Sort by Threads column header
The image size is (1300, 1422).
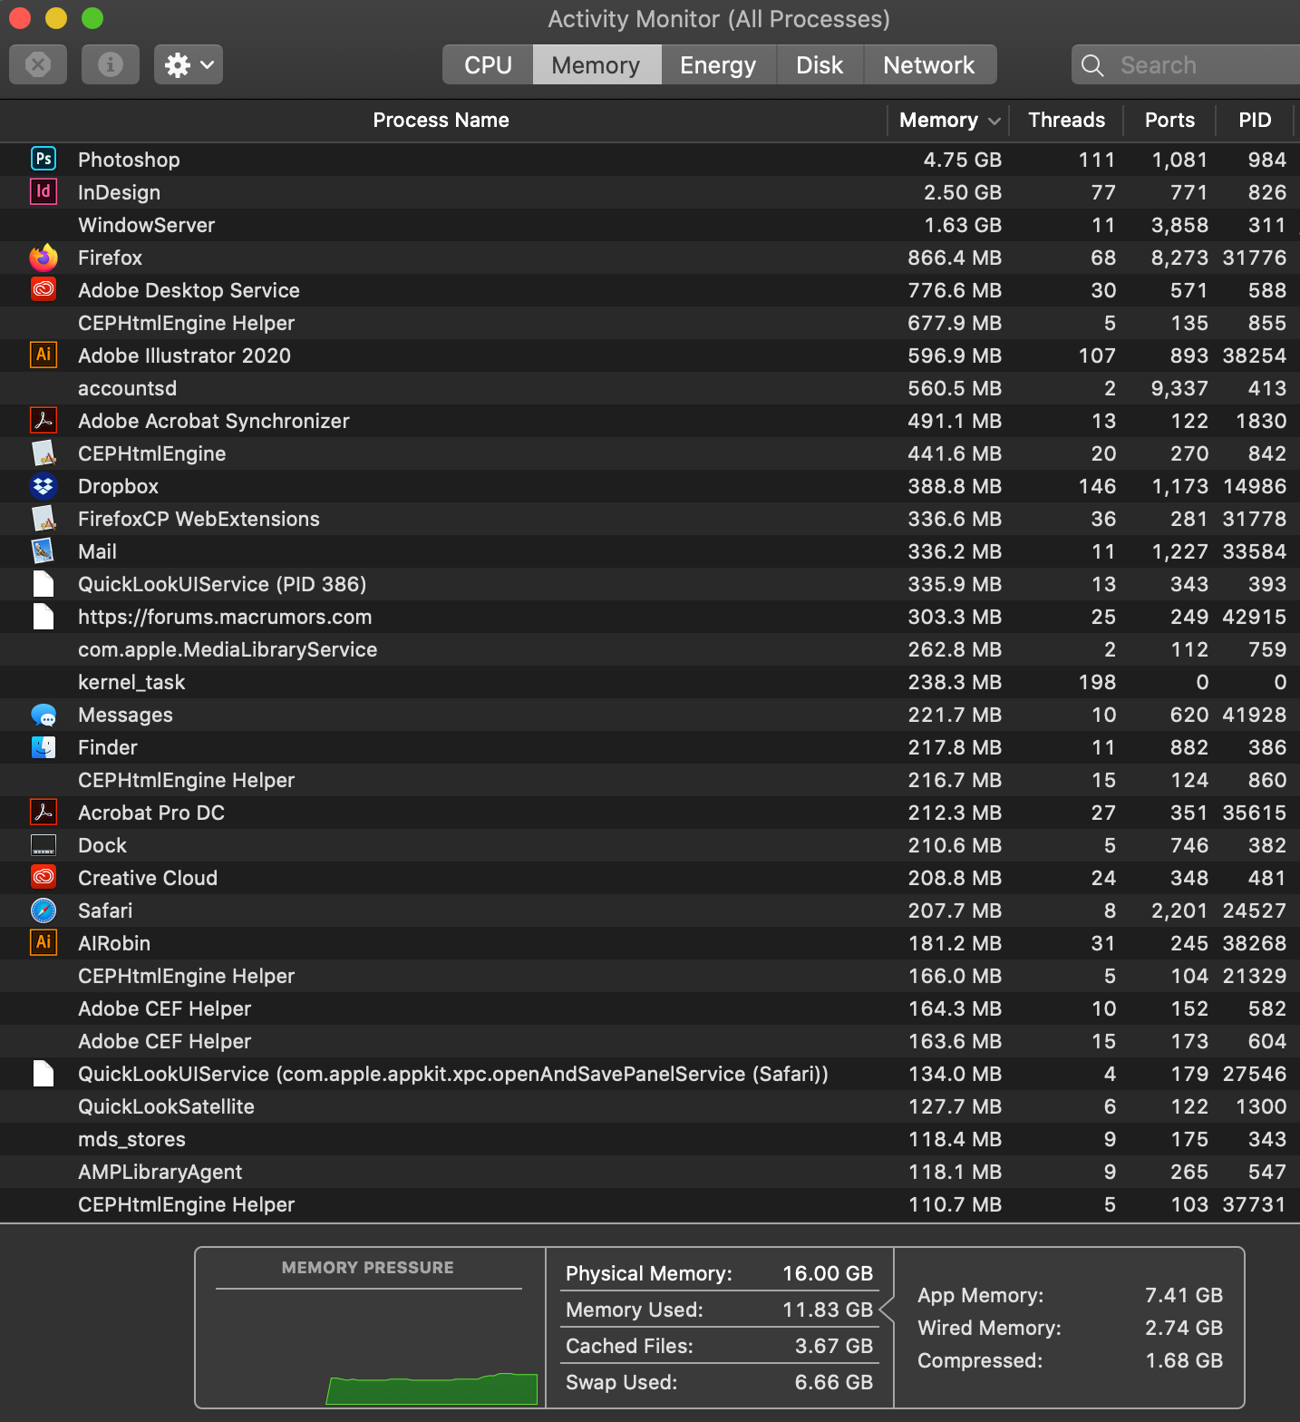tap(1066, 120)
